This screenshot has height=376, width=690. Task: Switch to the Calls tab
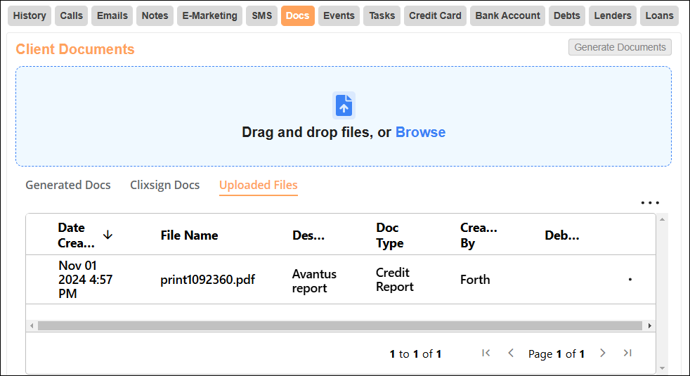pos(71,16)
